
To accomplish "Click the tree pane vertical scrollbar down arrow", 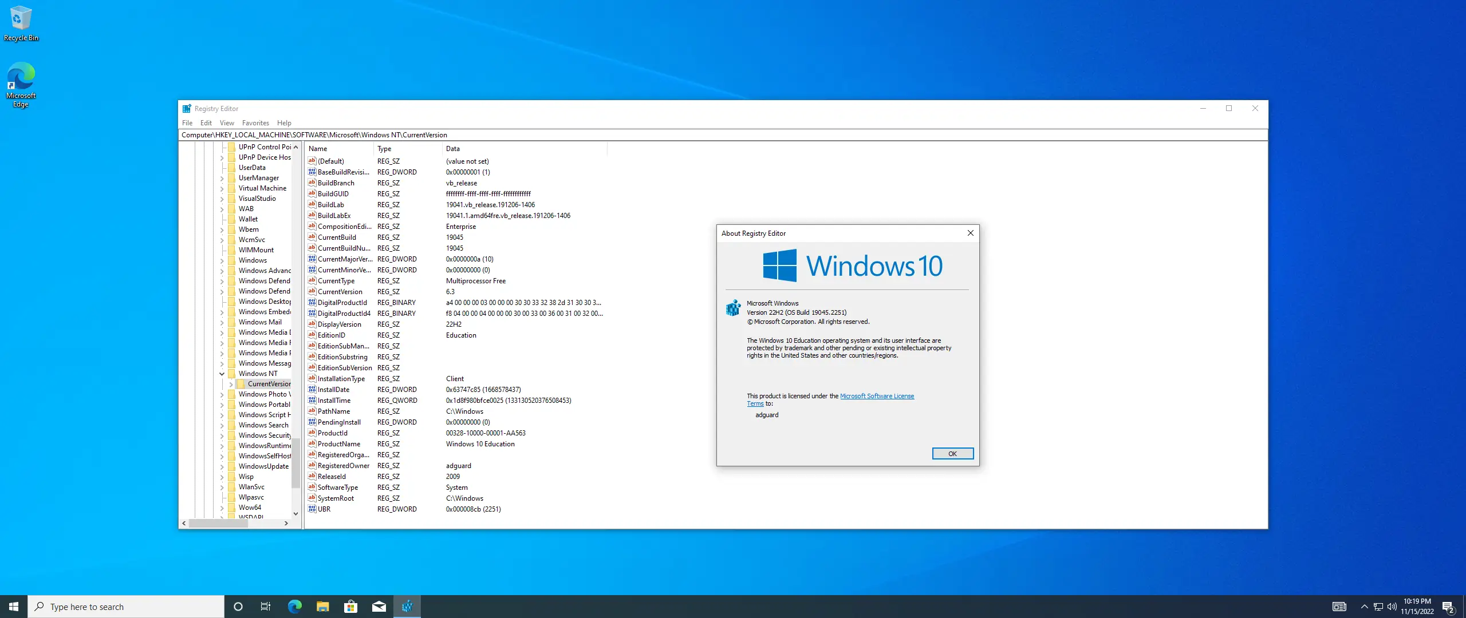I will click(295, 514).
